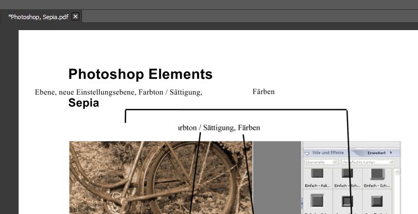Switch to the *Photoshop, Sepia.pdf tab

pyautogui.click(x=38, y=17)
